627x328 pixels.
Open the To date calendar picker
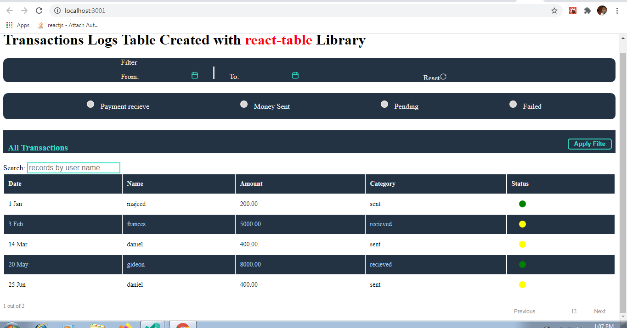pos(295,76)
